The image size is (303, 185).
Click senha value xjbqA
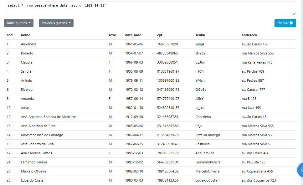point(200,44)
